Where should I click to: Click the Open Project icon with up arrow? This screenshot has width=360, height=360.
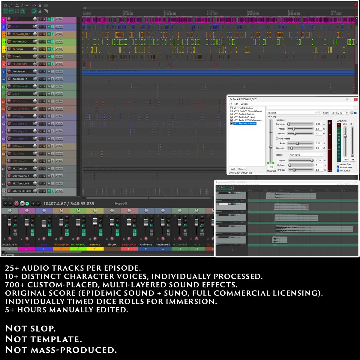click(x=11, y=5)
